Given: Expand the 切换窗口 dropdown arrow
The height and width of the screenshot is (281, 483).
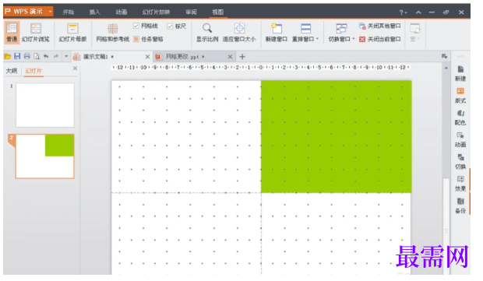Looking at the screenshot, I should point(354,39).
